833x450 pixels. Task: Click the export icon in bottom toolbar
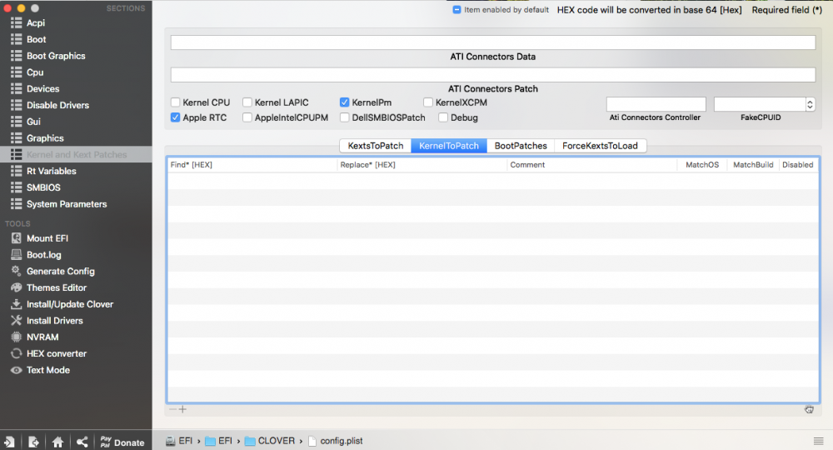[x=33, y=442]
